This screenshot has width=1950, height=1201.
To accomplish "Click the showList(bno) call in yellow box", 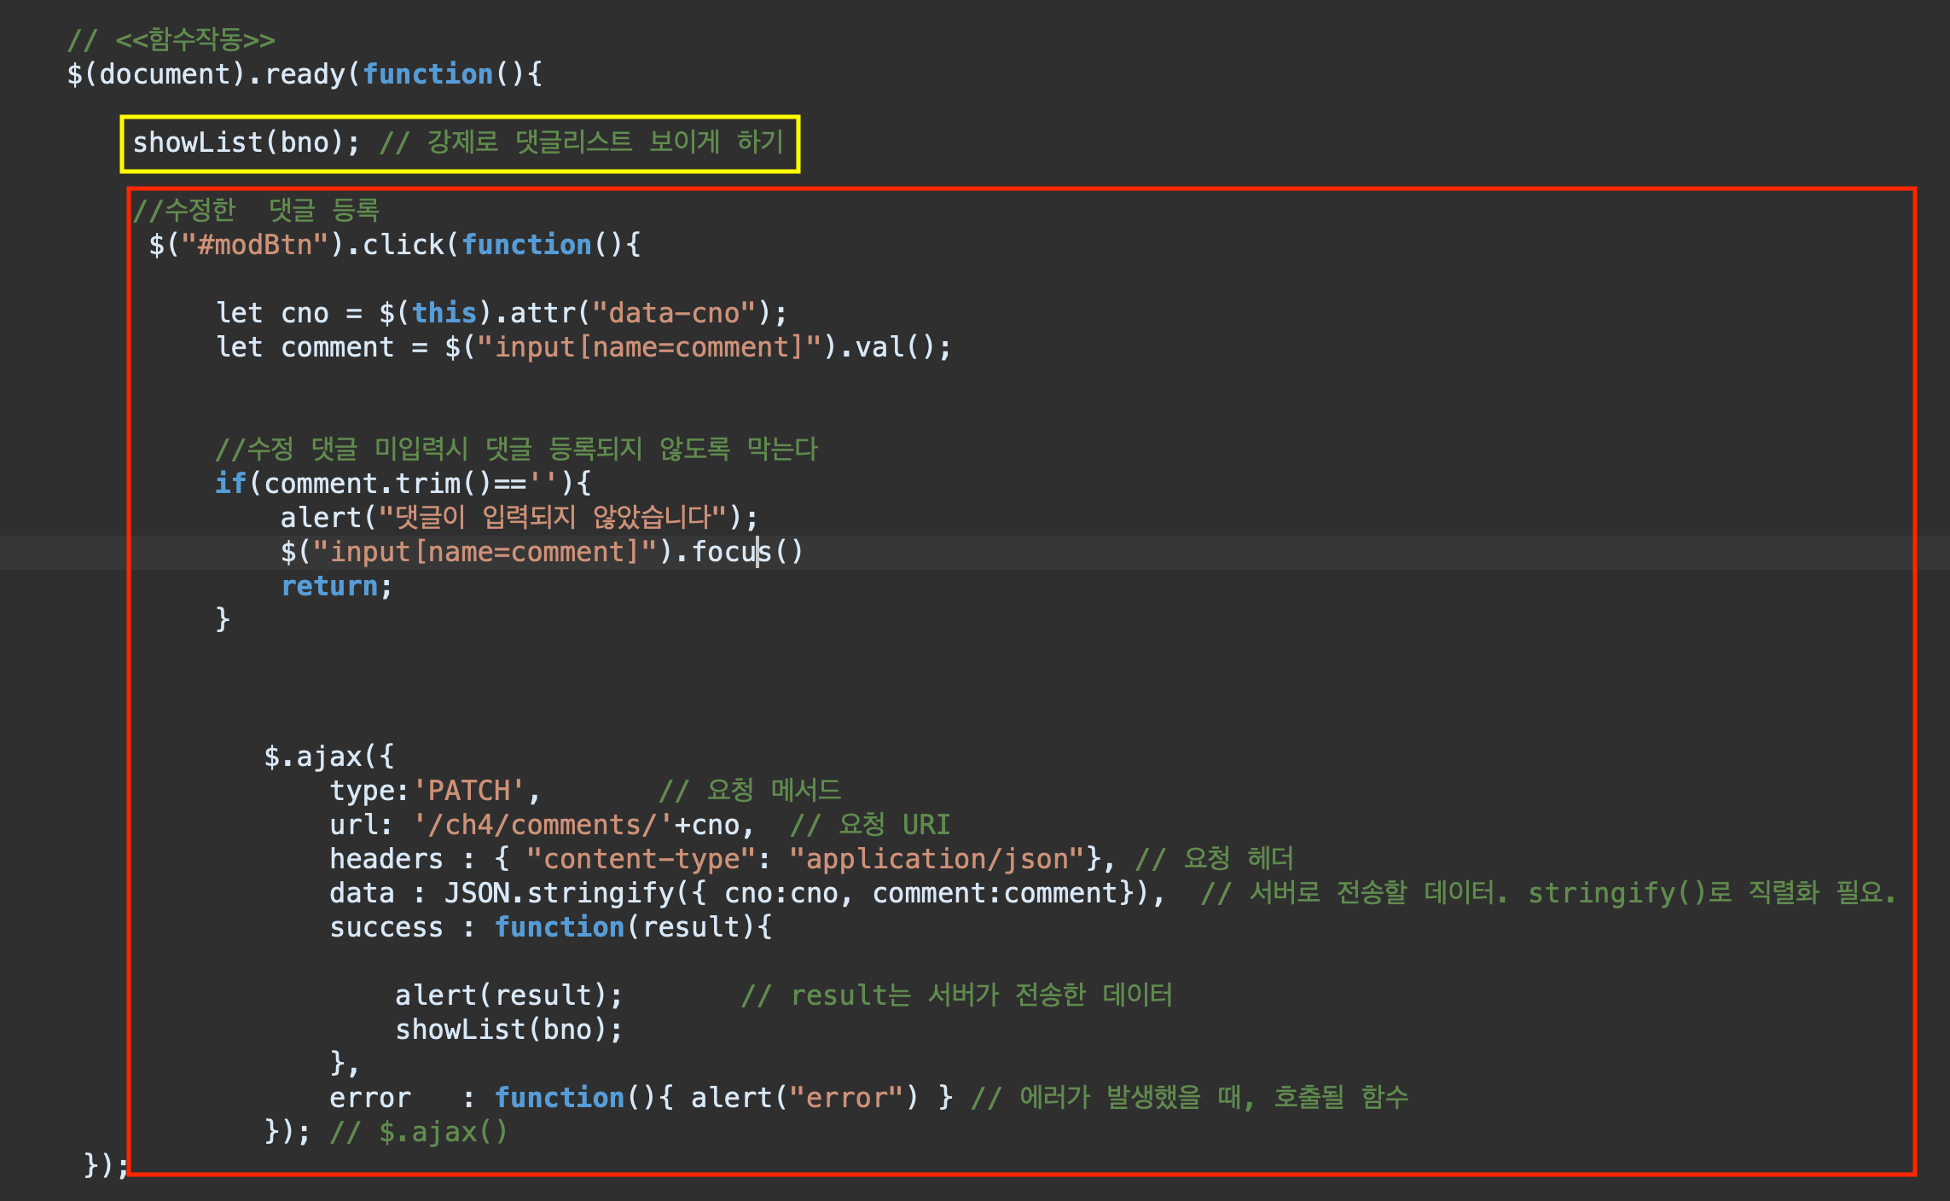I will coord(246,142).
